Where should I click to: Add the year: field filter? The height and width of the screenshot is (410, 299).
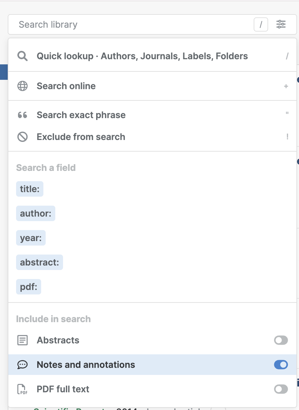click(31, 238)
